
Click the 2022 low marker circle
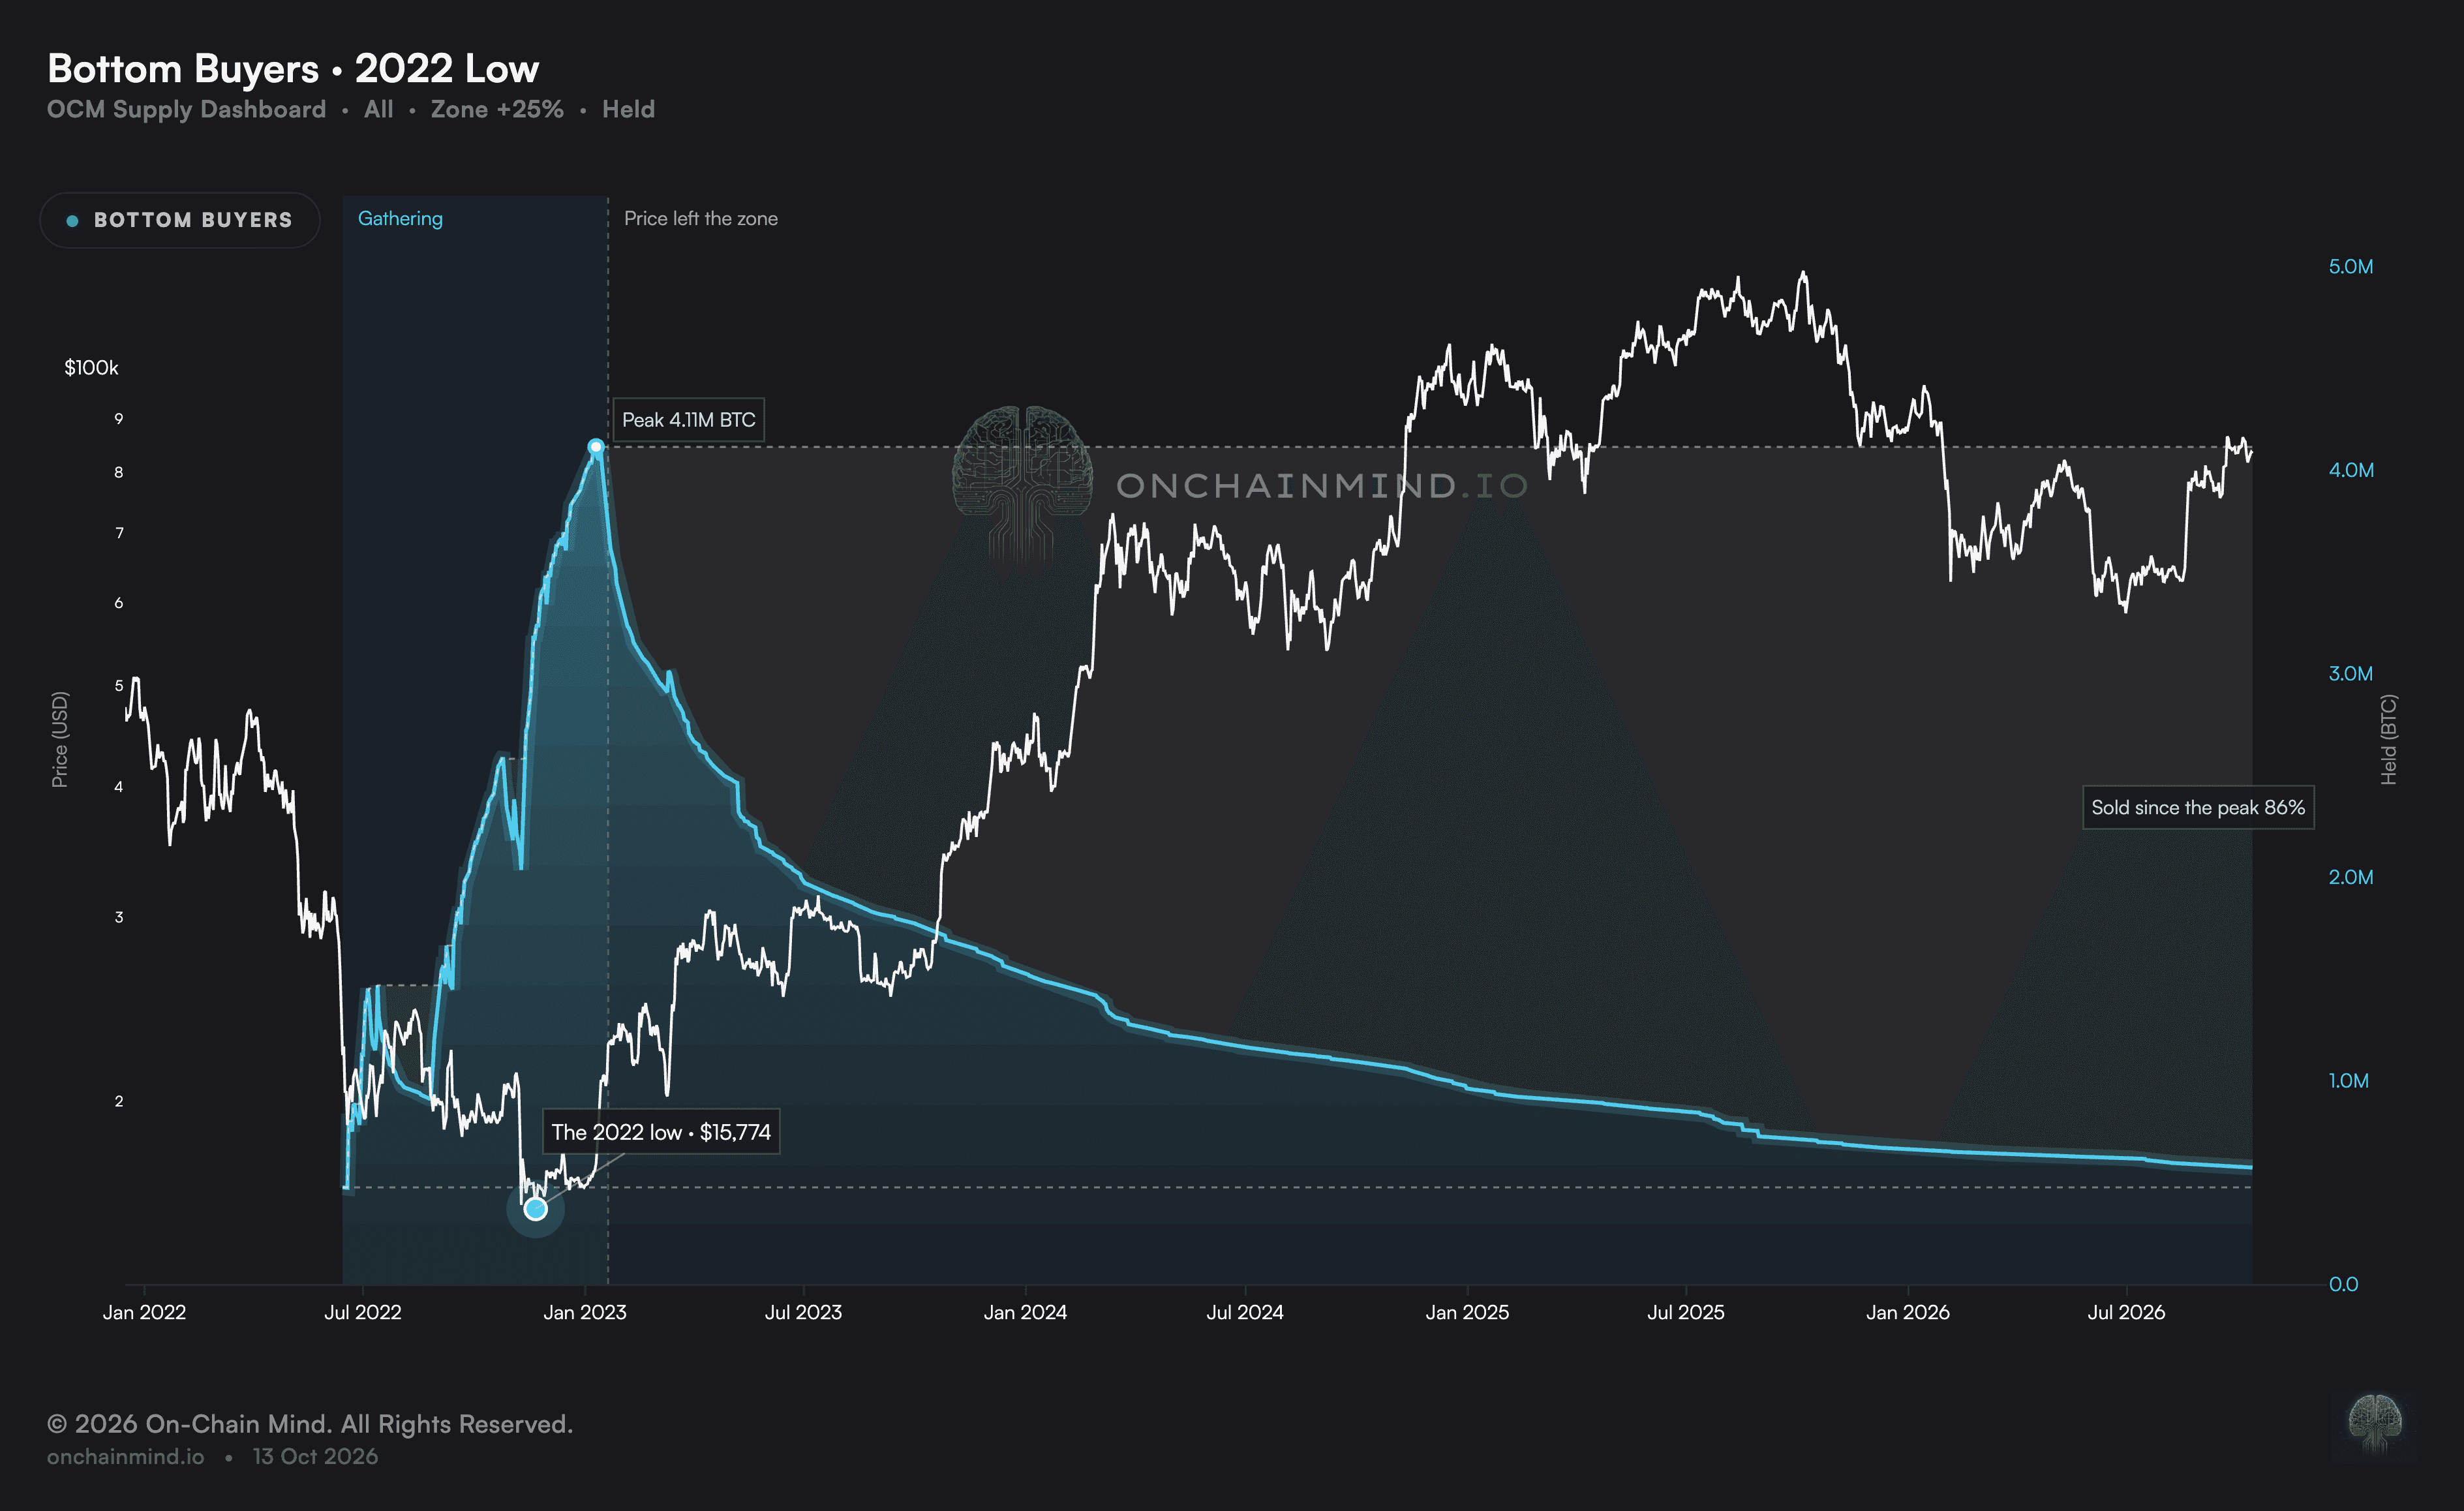[x=536, y=1209]
